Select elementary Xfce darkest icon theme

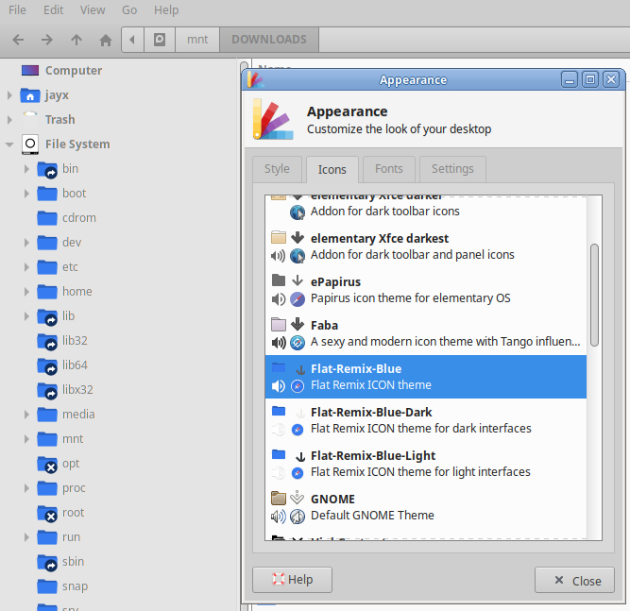click(x=426, y=246)
